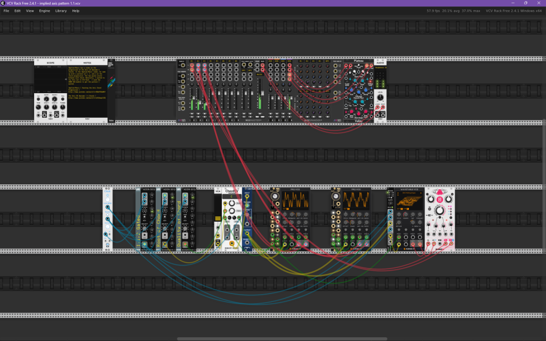Click the MixMaster master fader

pyautogui.click(x=262, y=93)
